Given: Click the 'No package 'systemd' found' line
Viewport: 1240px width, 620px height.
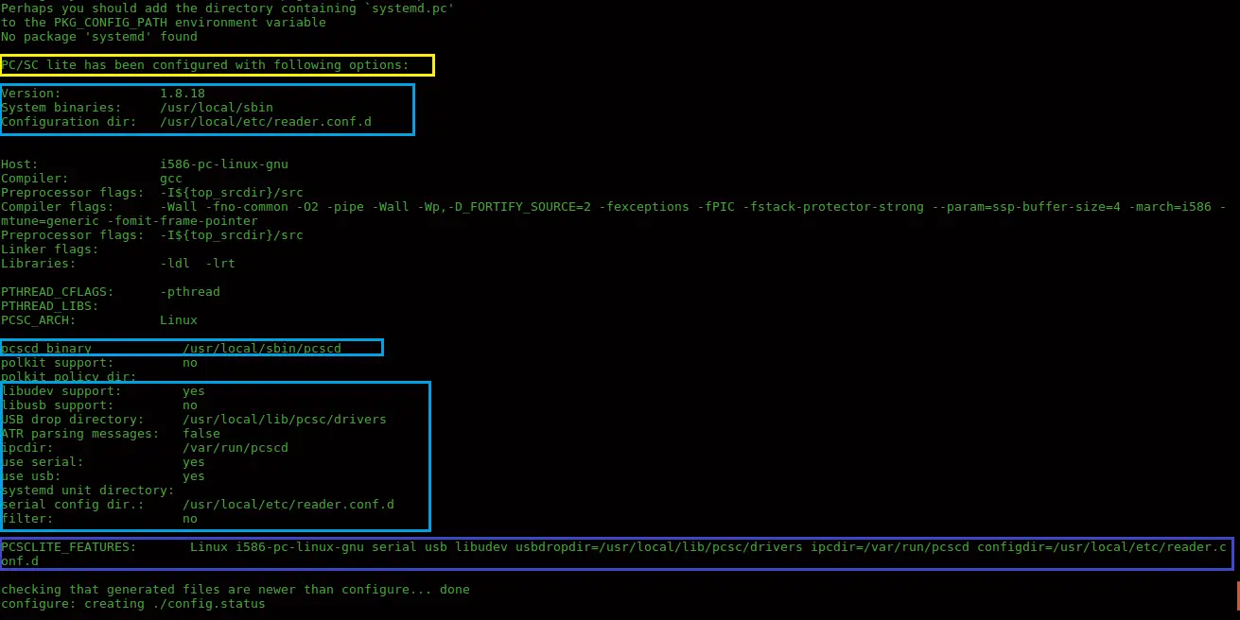Looking at the screenshot, I should (99, 37).
